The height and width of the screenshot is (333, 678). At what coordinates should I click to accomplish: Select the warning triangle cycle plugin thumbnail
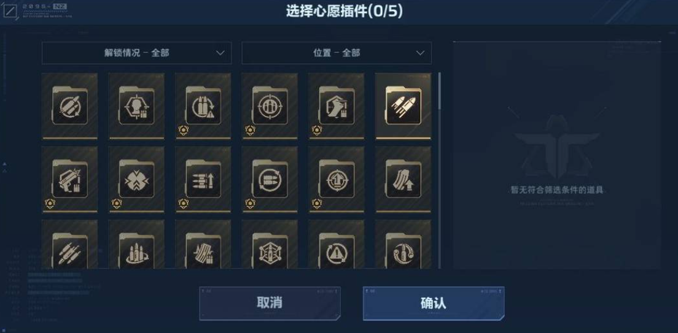click(336, 245)
